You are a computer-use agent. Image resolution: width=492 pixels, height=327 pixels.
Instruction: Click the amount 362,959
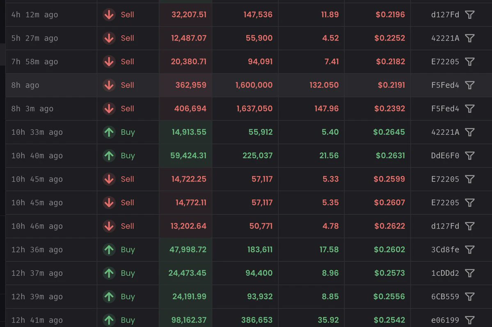pos(191,85)
